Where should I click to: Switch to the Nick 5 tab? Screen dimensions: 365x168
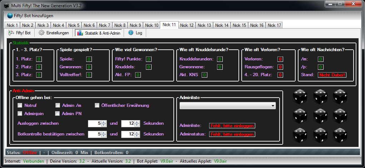click(x=74, y=25)
